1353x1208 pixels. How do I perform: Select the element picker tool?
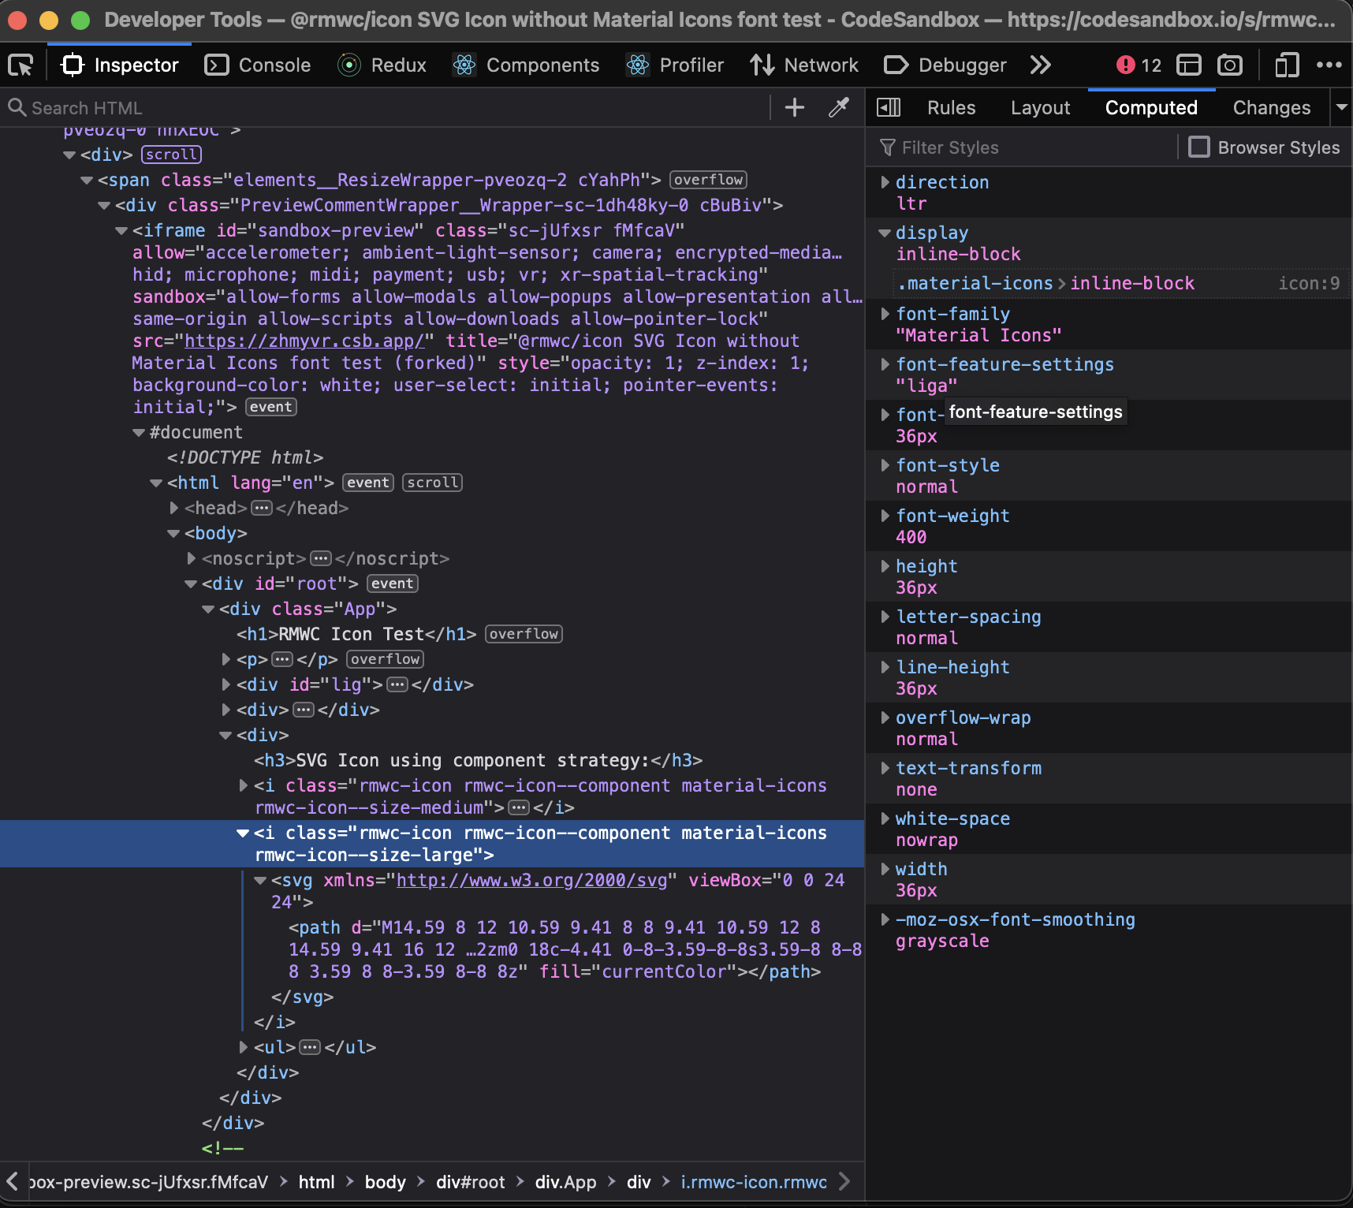coord(20,65)
